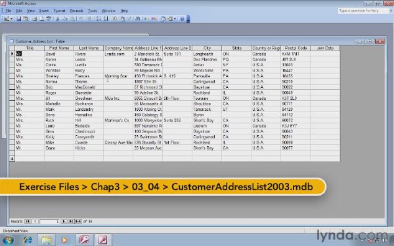Jump to the last record button
The height and width of the screenshot is (246, 394).
tap(71, 222)
